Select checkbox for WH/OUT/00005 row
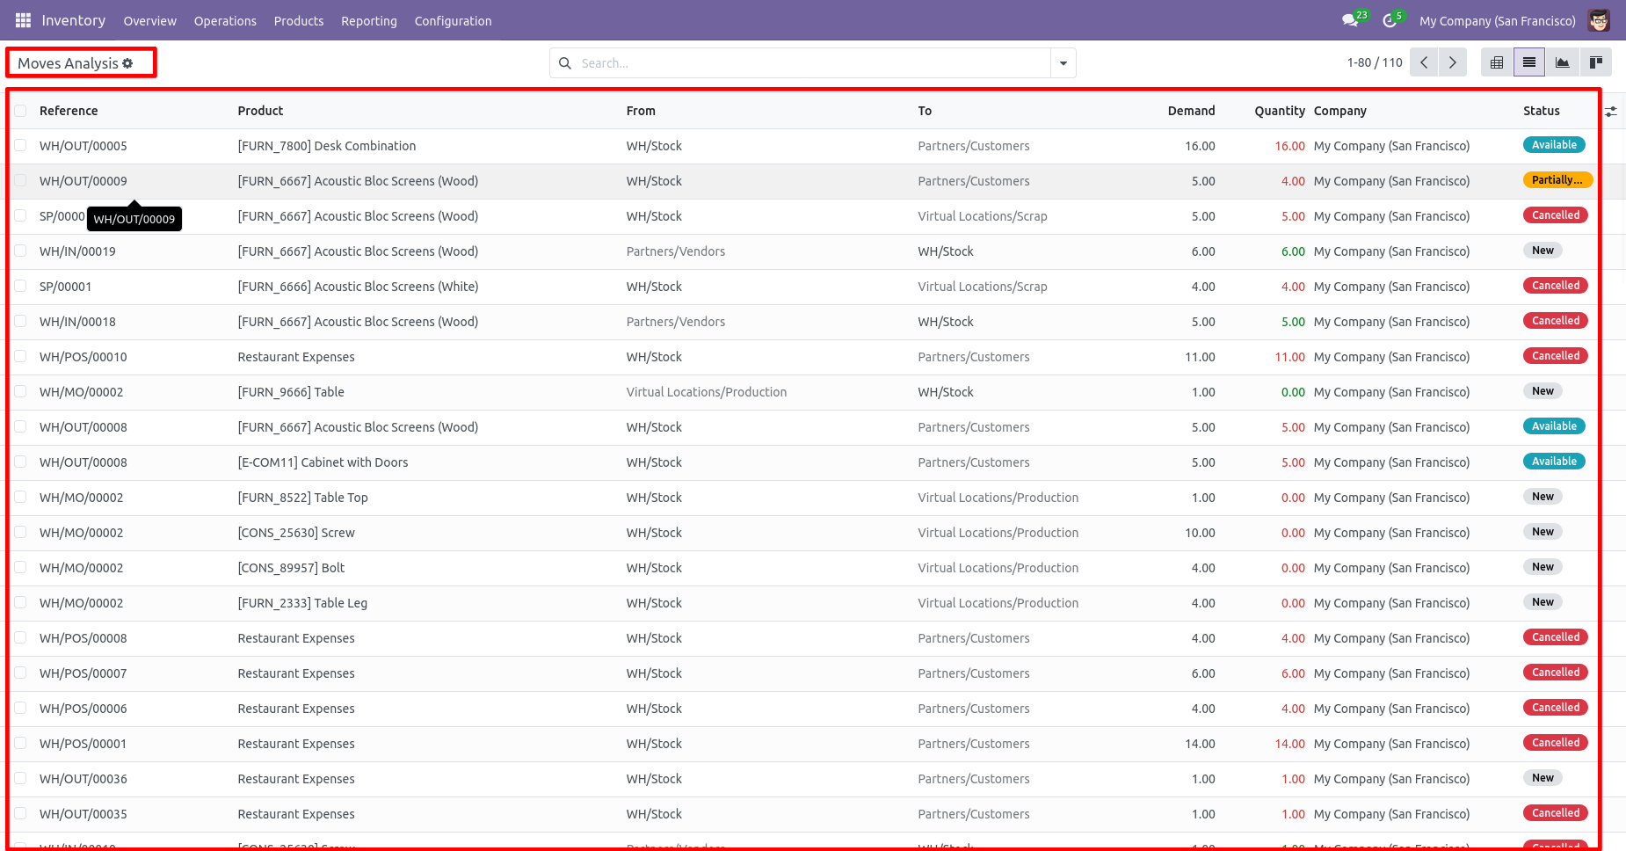 (20, 146)
